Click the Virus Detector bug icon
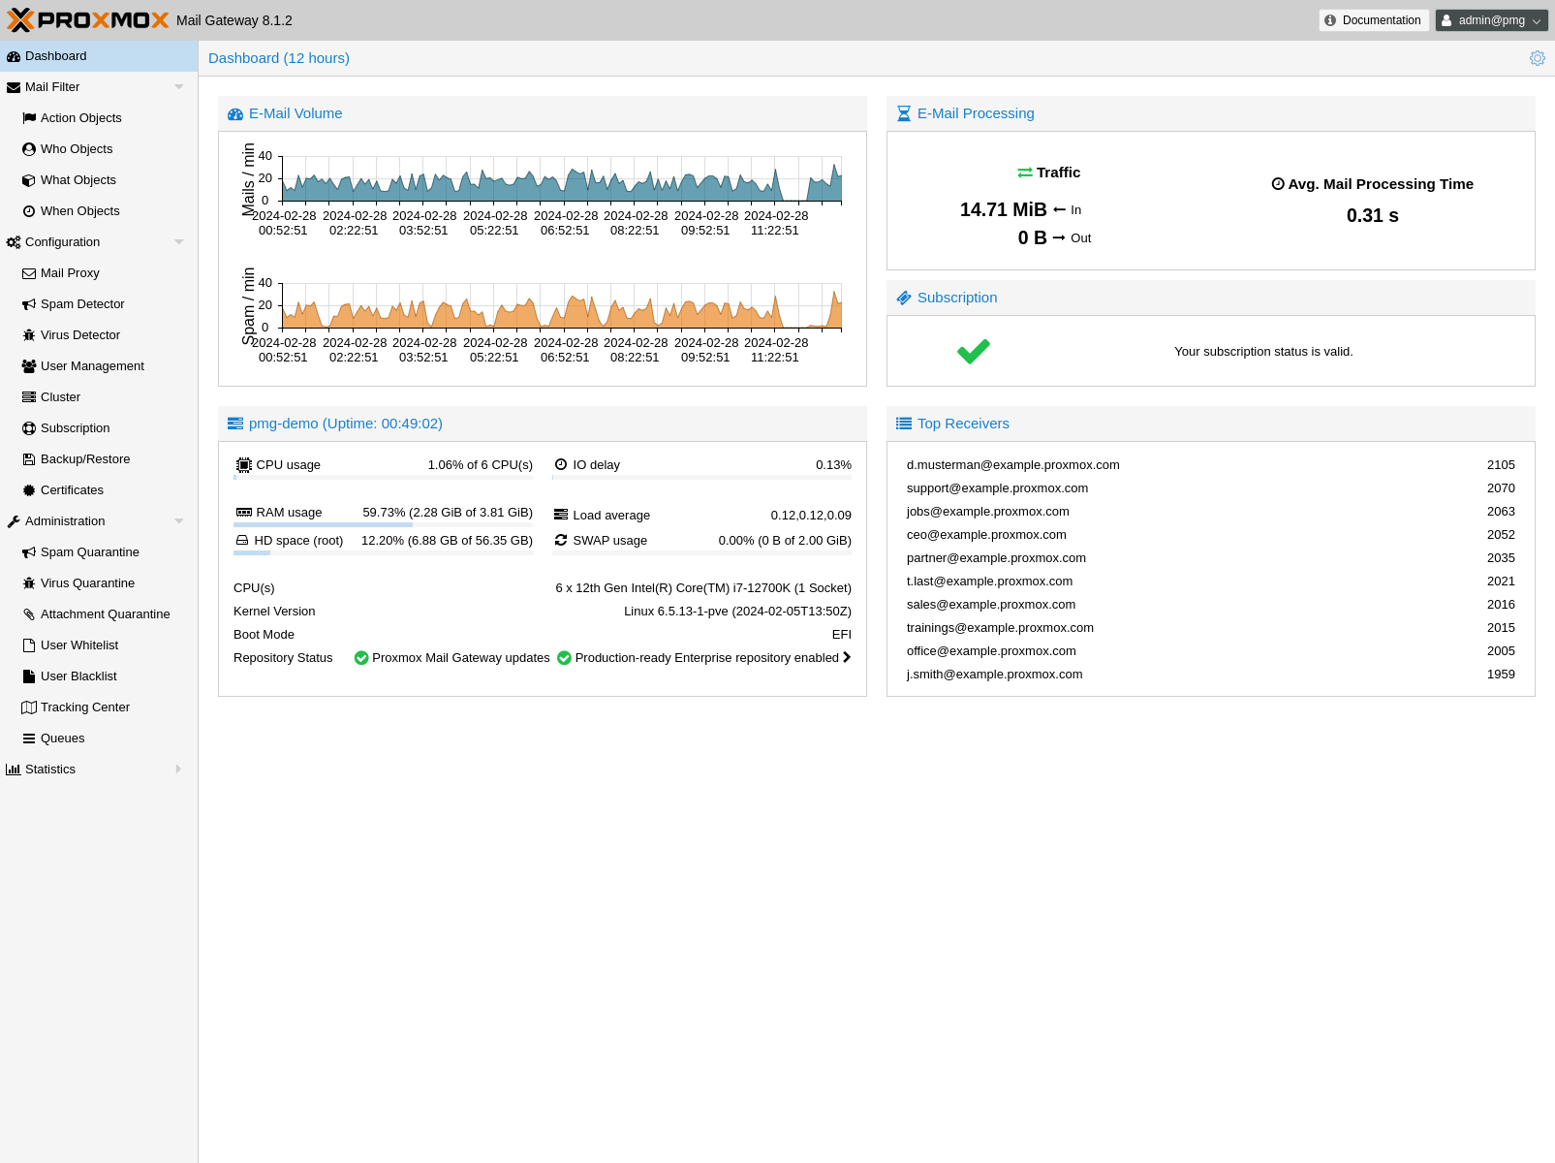The image size is (1555, 1163). point(29,335)
